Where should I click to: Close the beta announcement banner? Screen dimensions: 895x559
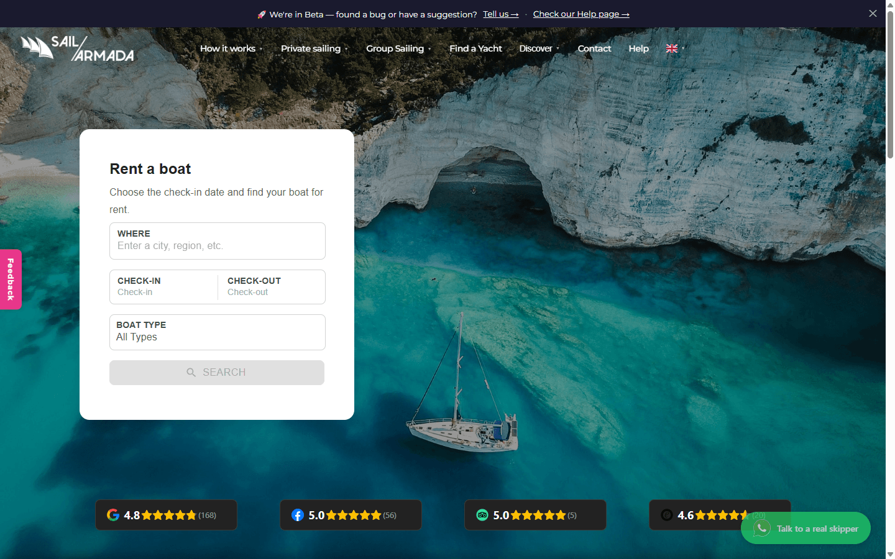tap(873, 13)
